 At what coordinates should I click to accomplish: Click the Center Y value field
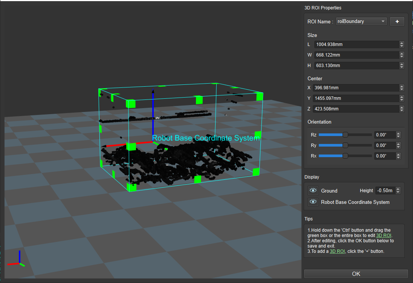[356, 98]
